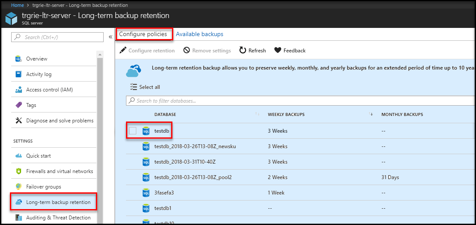Image resolution: width=476 pixels, height=225 pixels.
Task: Go to Home breadcrumb link
Action: pos(18,5)
